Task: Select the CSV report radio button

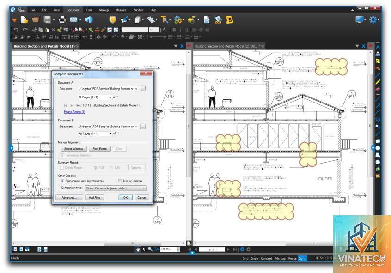Action: [111, 168]
